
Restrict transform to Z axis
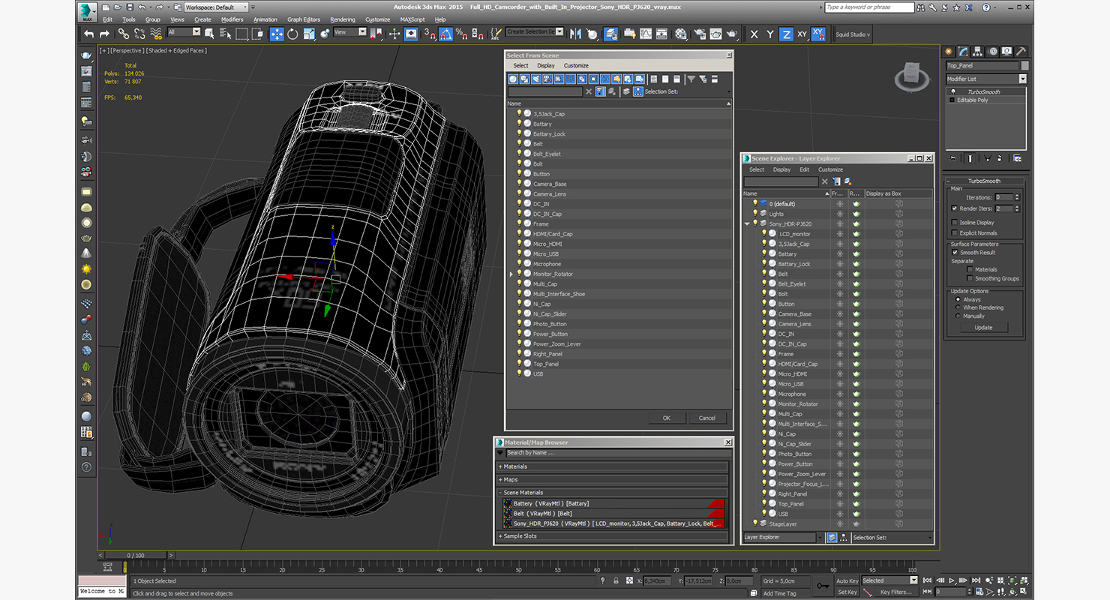tap(786, 34)
